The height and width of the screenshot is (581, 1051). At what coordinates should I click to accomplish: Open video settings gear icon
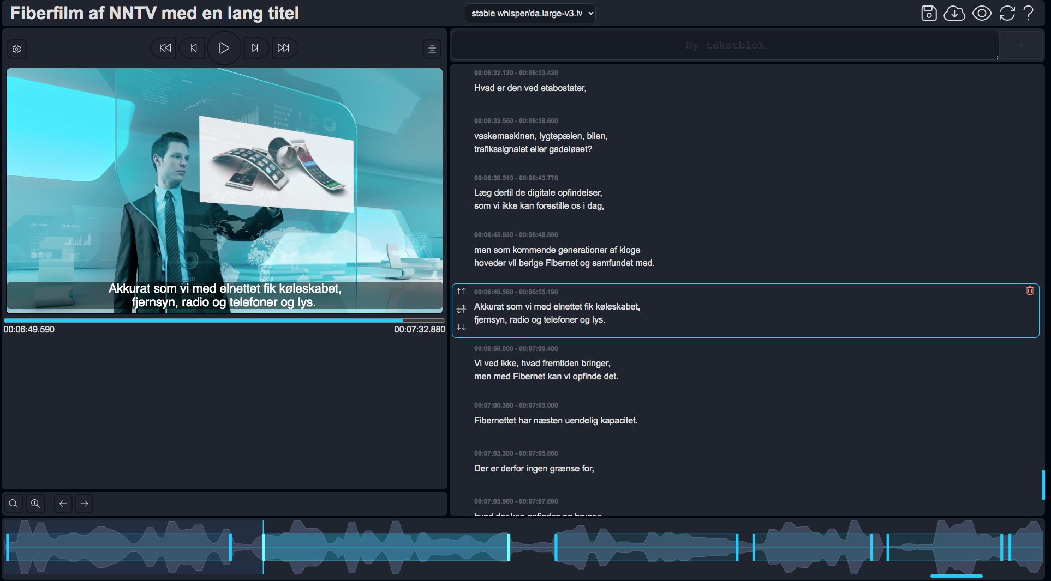click(17, 49)
